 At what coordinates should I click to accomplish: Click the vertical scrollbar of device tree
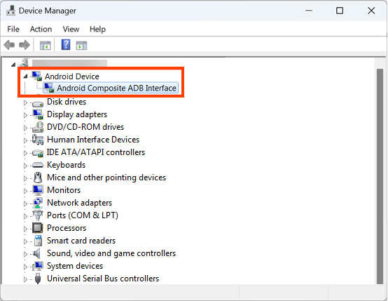point(380,176)
